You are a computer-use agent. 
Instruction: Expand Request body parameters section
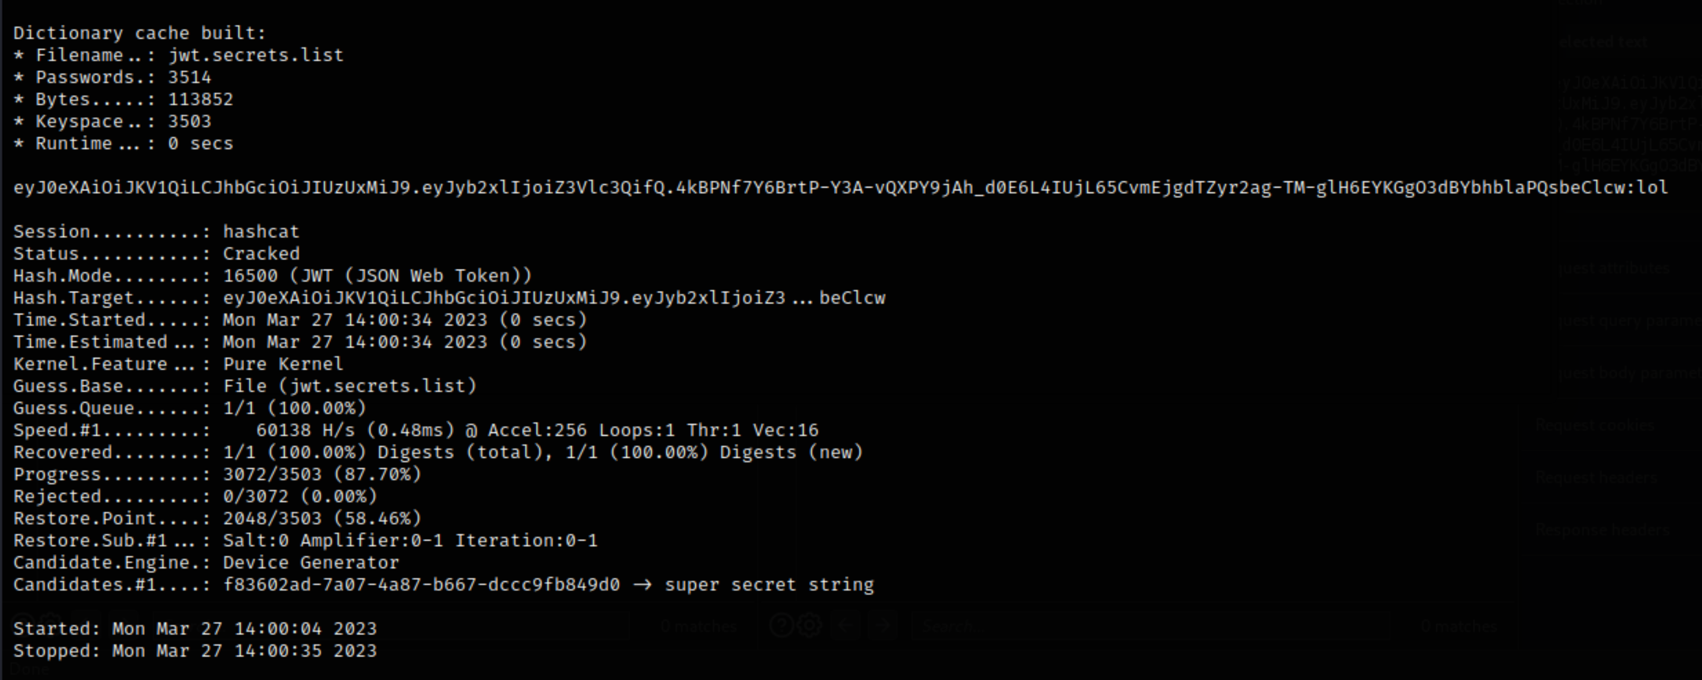click(1631, 374)
